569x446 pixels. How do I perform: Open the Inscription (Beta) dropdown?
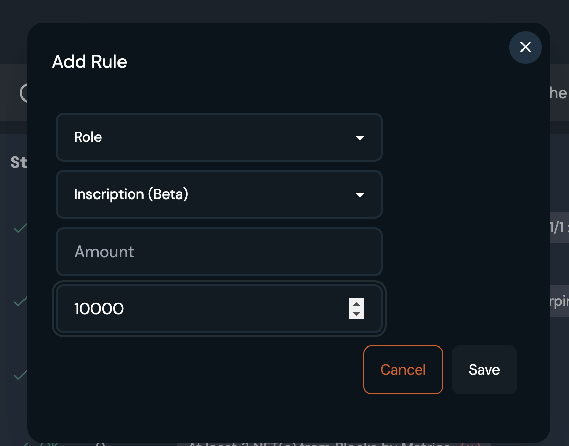click(219, 194)
